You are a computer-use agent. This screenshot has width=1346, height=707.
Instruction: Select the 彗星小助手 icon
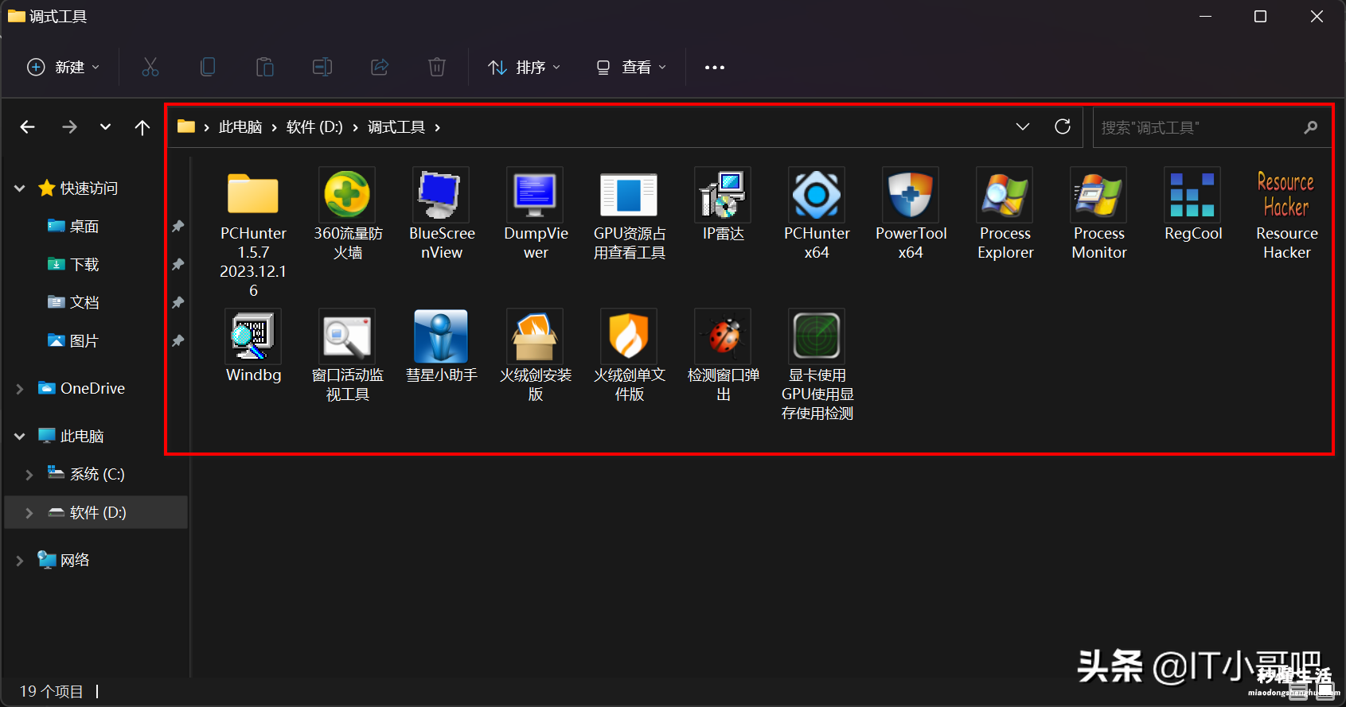point(441,336)
